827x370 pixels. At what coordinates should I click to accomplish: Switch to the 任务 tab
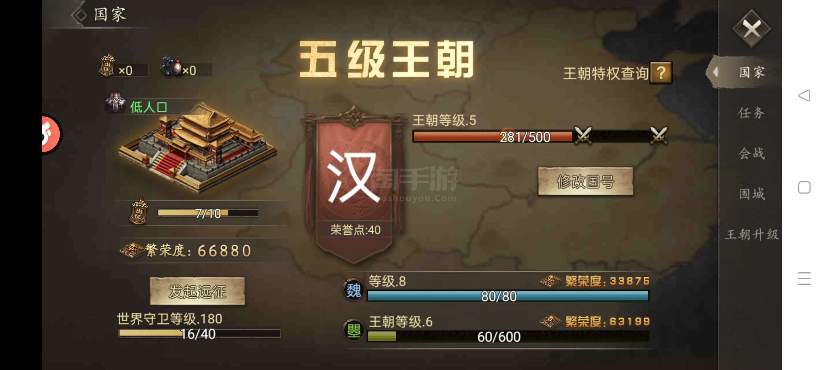[x=751, y=113]
